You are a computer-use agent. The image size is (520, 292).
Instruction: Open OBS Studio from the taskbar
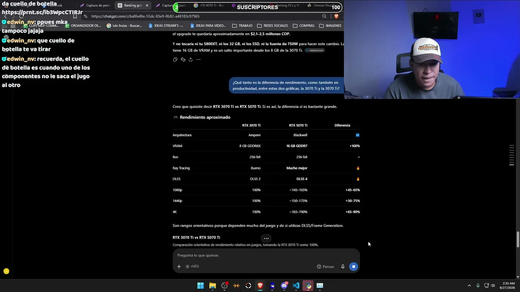pyautogui.click(x=224, y=286)
